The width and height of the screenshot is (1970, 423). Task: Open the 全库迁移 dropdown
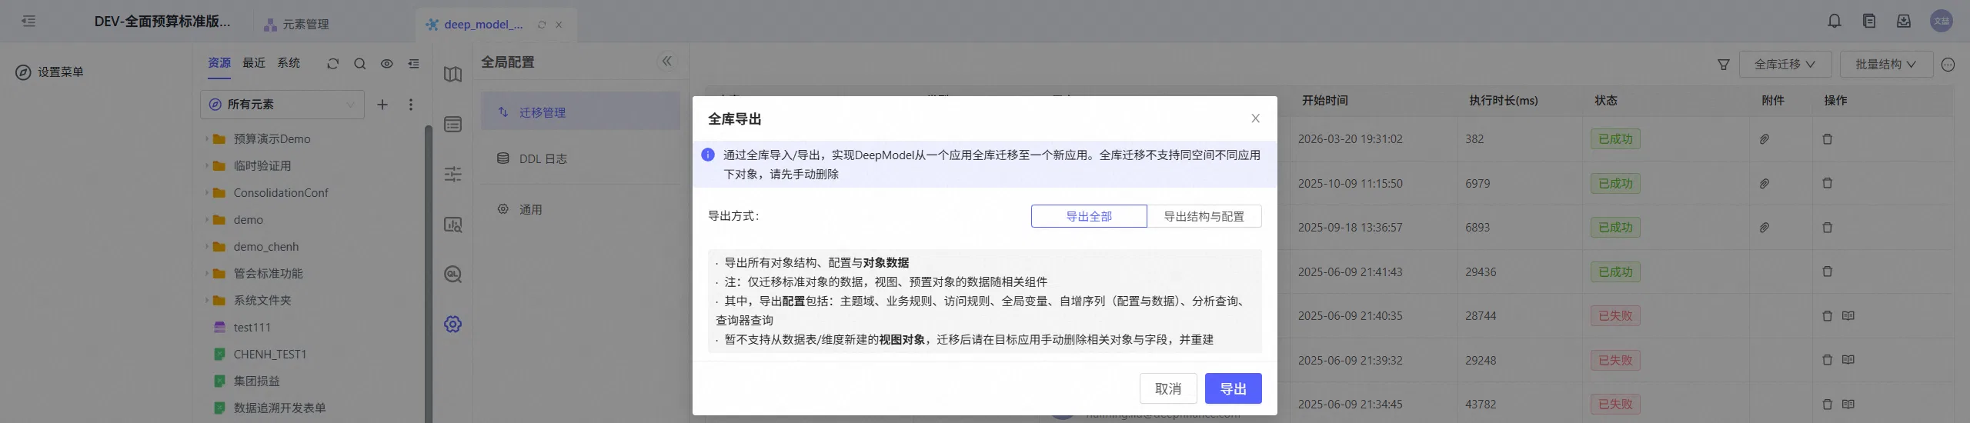click(x=1785, y=65)
